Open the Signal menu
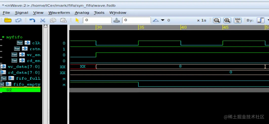Image resolution: width=269 pixels, height=124 pixels. tap(22, 13)
